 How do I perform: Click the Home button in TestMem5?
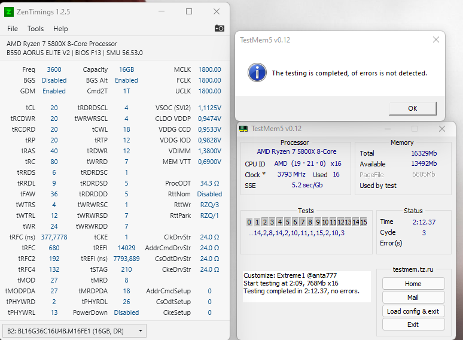click(x=413, y=284)
